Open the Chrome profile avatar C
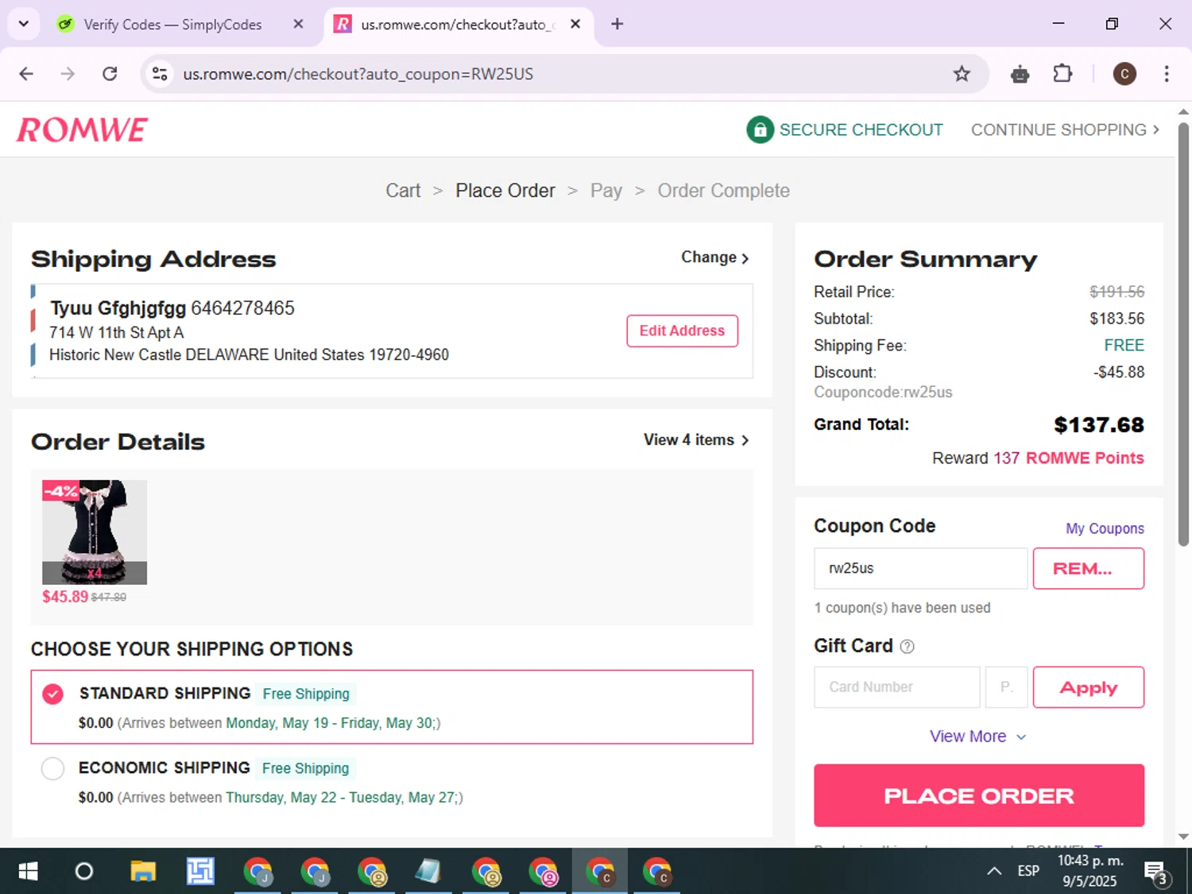1192x894 pixels. coord(1124,74)
